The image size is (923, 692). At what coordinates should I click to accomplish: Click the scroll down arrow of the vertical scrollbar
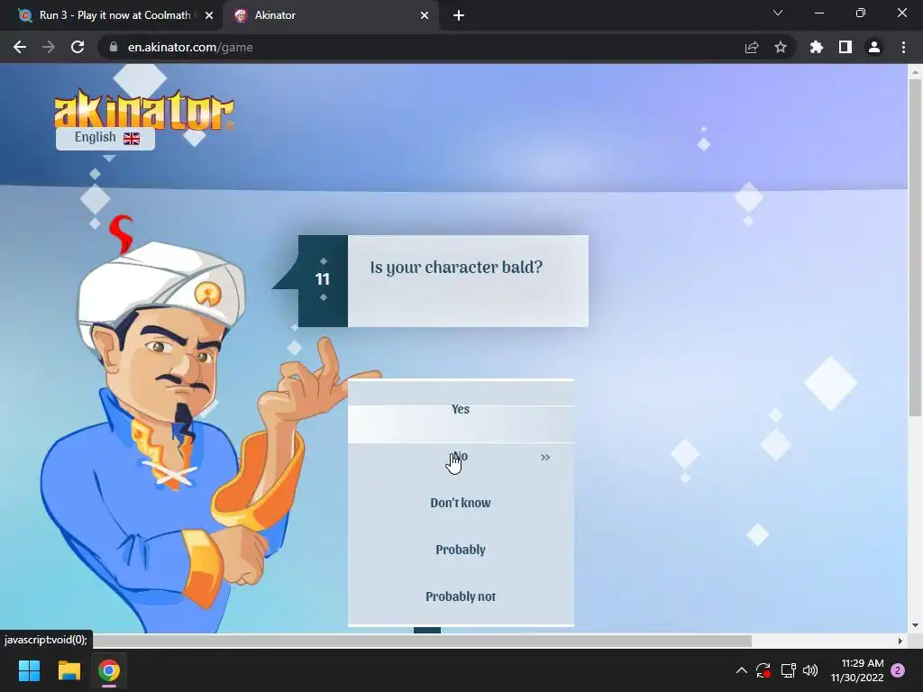(915, 625)
